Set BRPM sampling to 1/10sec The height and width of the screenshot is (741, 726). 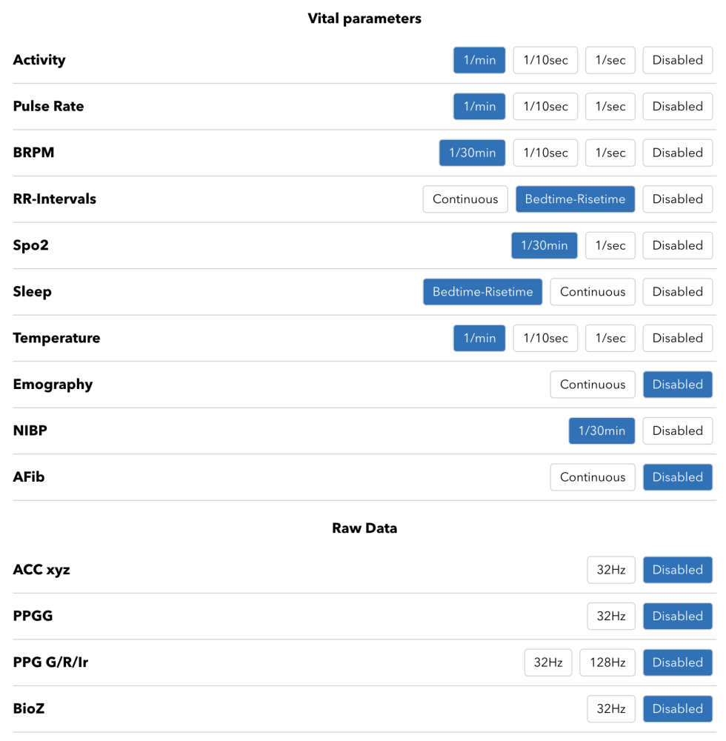tap(545, 153)
